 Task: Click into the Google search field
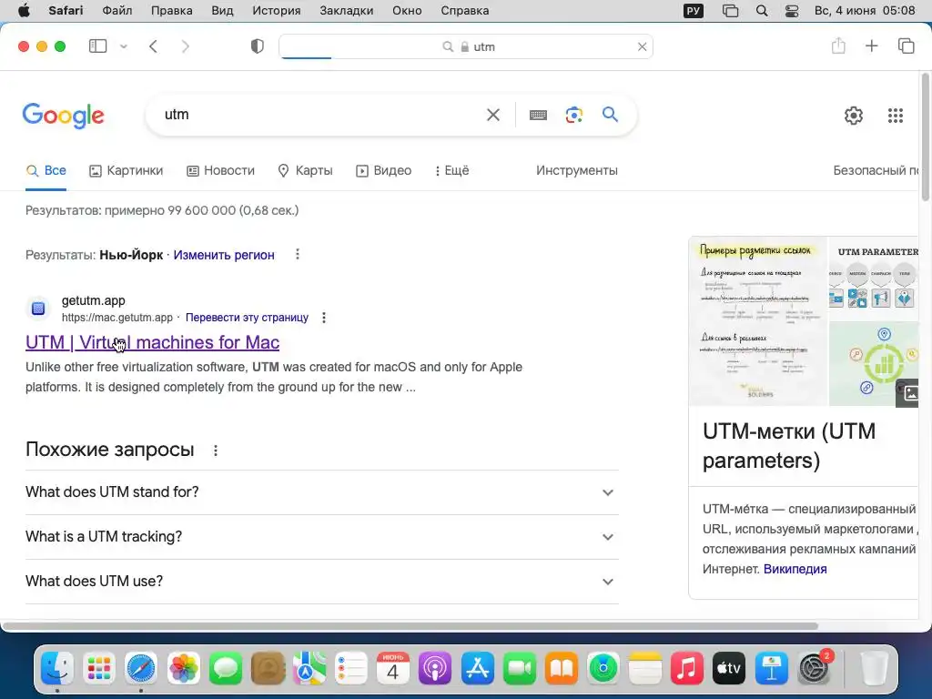coord(321,114)
